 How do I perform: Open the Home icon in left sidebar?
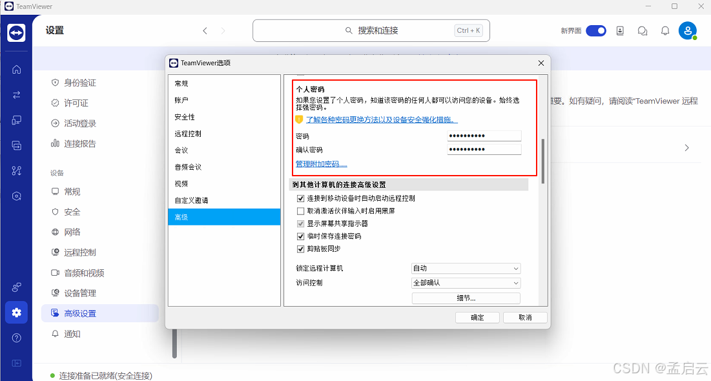click(x=16, y=69)
